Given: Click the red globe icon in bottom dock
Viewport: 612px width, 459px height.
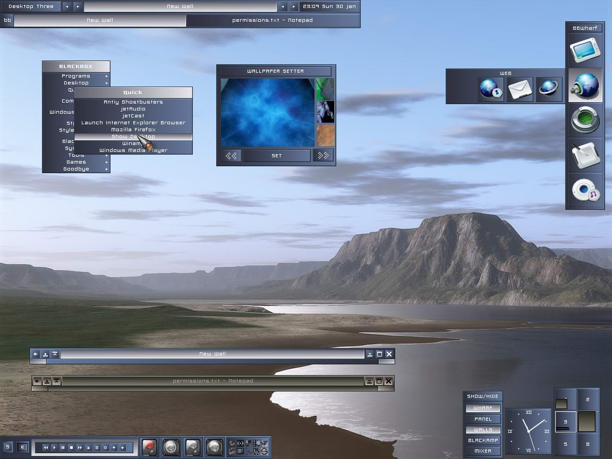Looking at the screenshot, I should [149, 447].
